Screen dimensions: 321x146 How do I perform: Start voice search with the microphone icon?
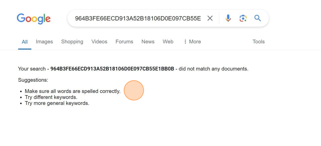click(228, 18)
